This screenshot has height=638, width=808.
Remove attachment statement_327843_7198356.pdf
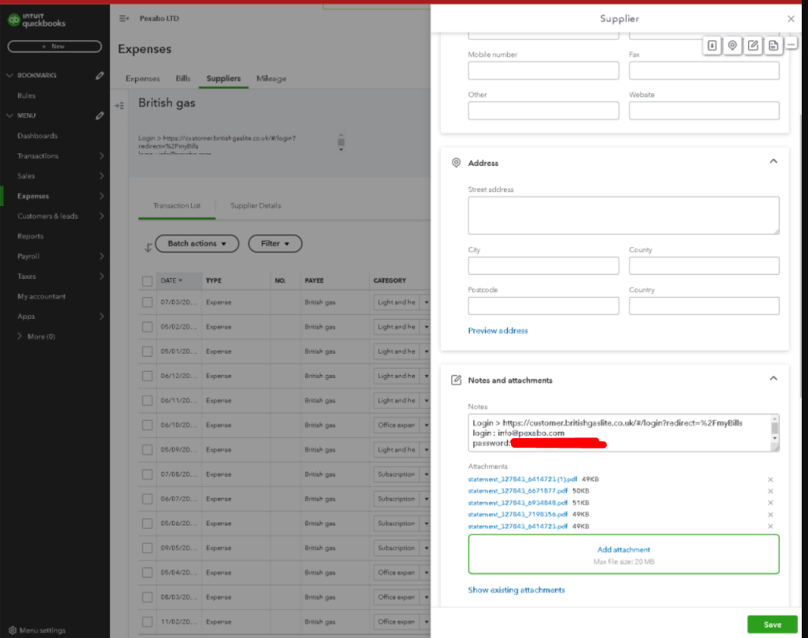pyautogui.click(x=770, y=514)
